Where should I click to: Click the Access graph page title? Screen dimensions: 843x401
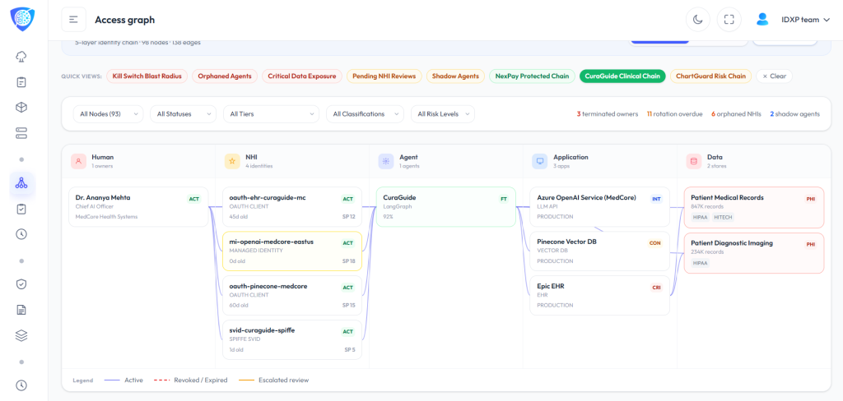125,20
